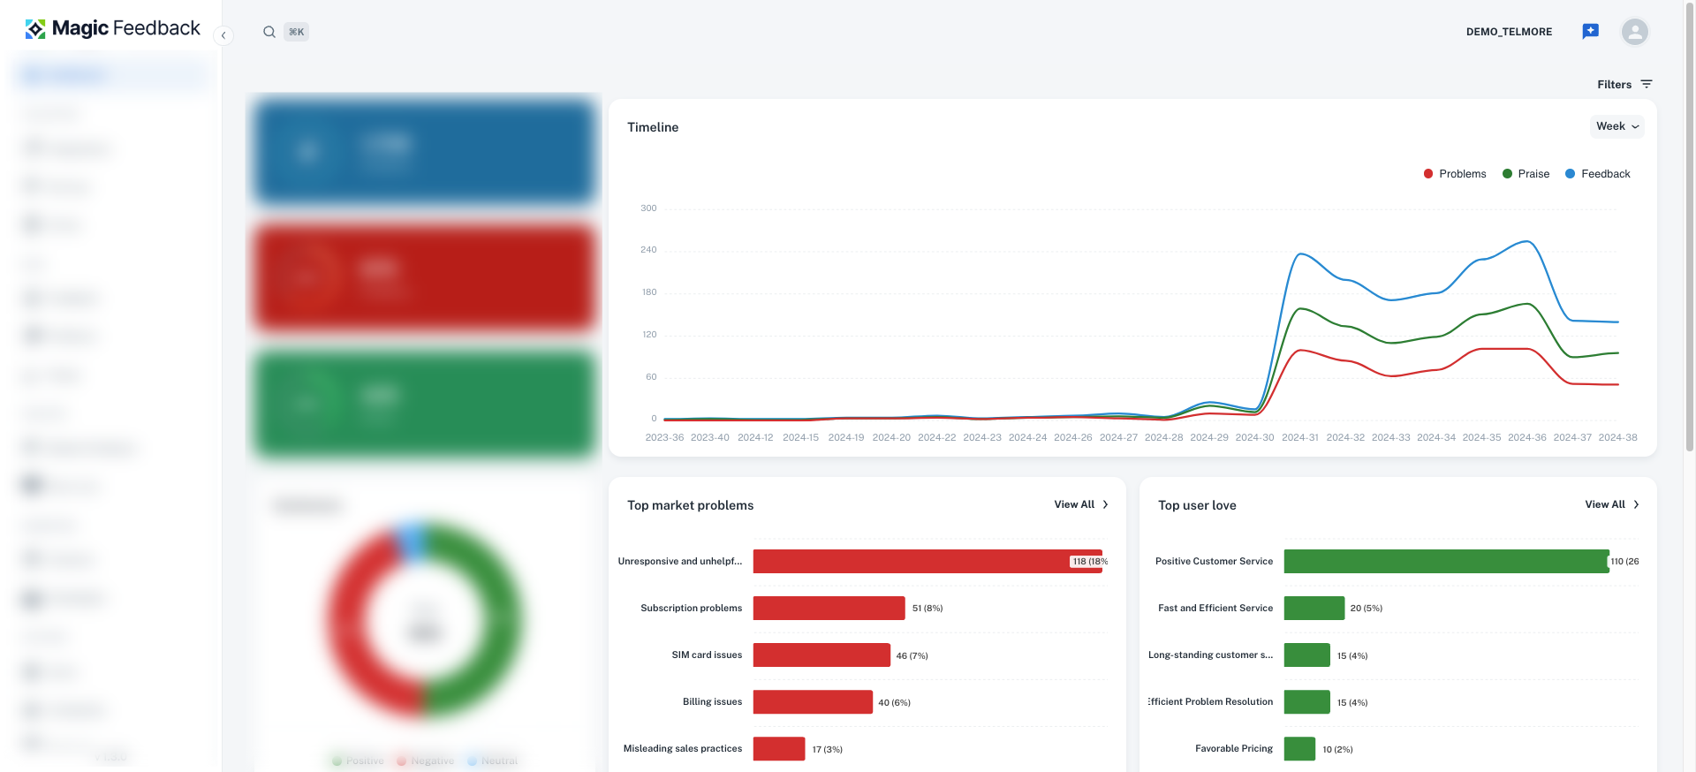This screenshot has width=1696, height=772.
Task: Click the Unresponsive and unhelpful problem label
Action: coord(680,561)
